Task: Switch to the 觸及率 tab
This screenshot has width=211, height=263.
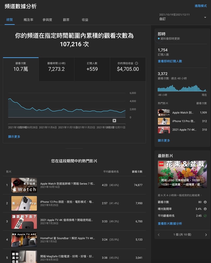Action: coord(28,19)
